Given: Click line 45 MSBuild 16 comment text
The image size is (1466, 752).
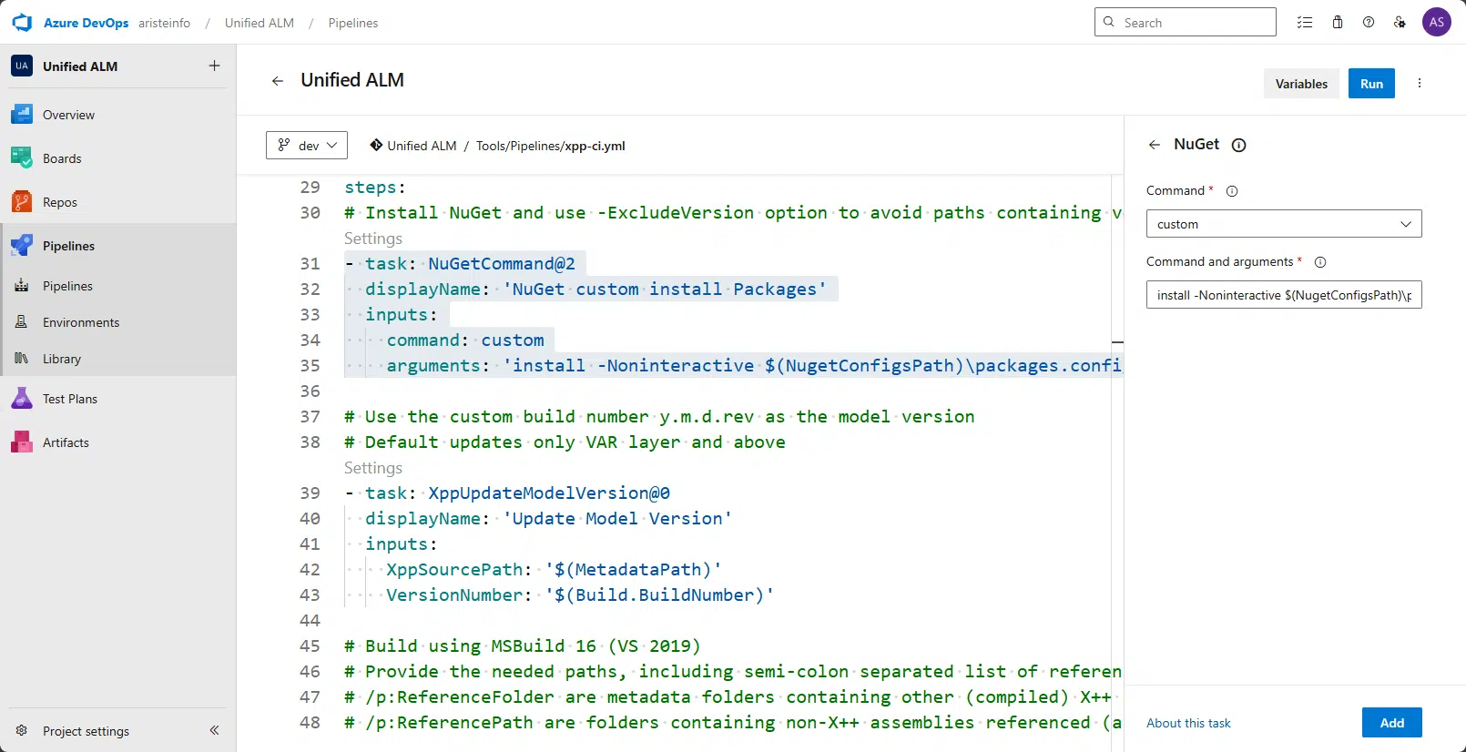Looking at the screenshot, I should 523,646.
